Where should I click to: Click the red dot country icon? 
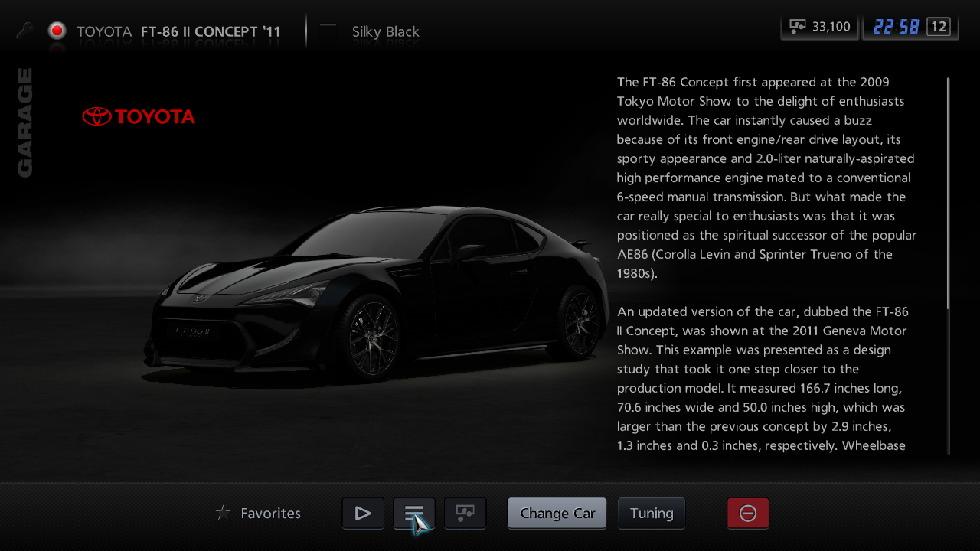click(x=57, y=31)
